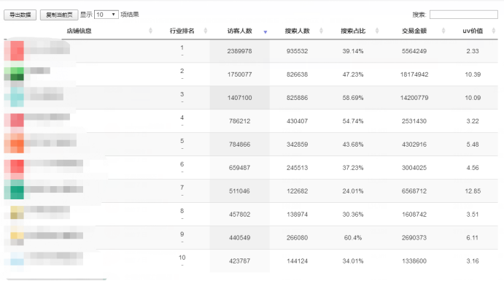
Task: Click search count 826638
Action: point(298,74)
